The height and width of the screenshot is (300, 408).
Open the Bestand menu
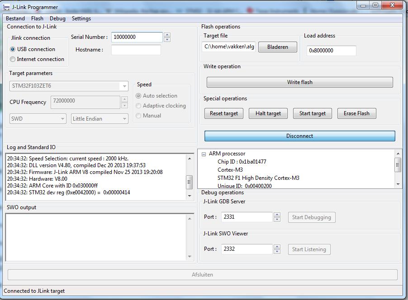click(x=15, y=19)
